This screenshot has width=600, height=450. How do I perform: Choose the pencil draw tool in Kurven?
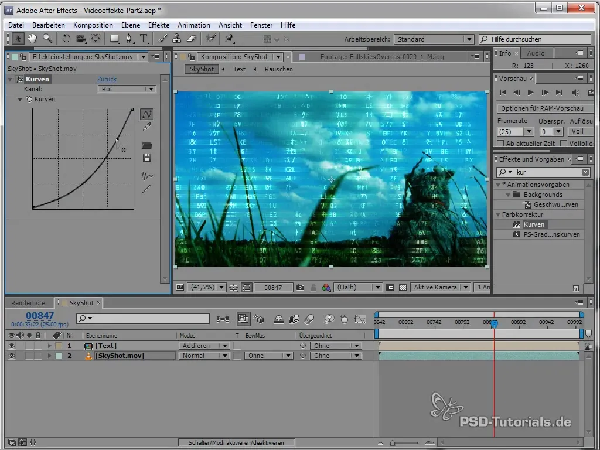pyautogui.click(x=147, y=127)
